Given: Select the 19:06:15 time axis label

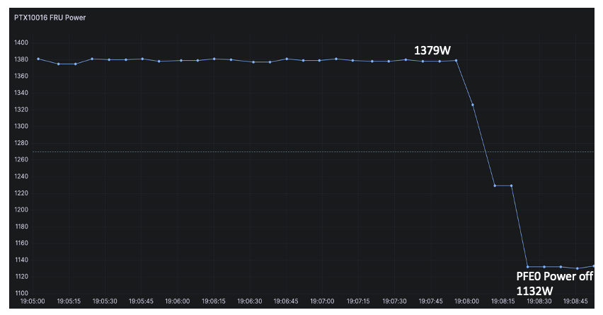Looking at the screenshot, I should pyautogui.click(x=214, y=301).
